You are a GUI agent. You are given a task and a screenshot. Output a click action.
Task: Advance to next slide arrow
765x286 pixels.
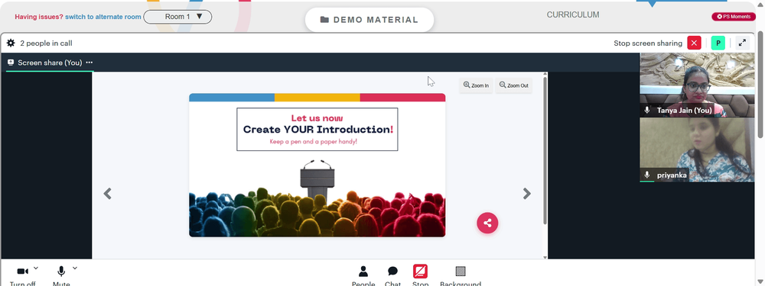(x=527, y=194)
